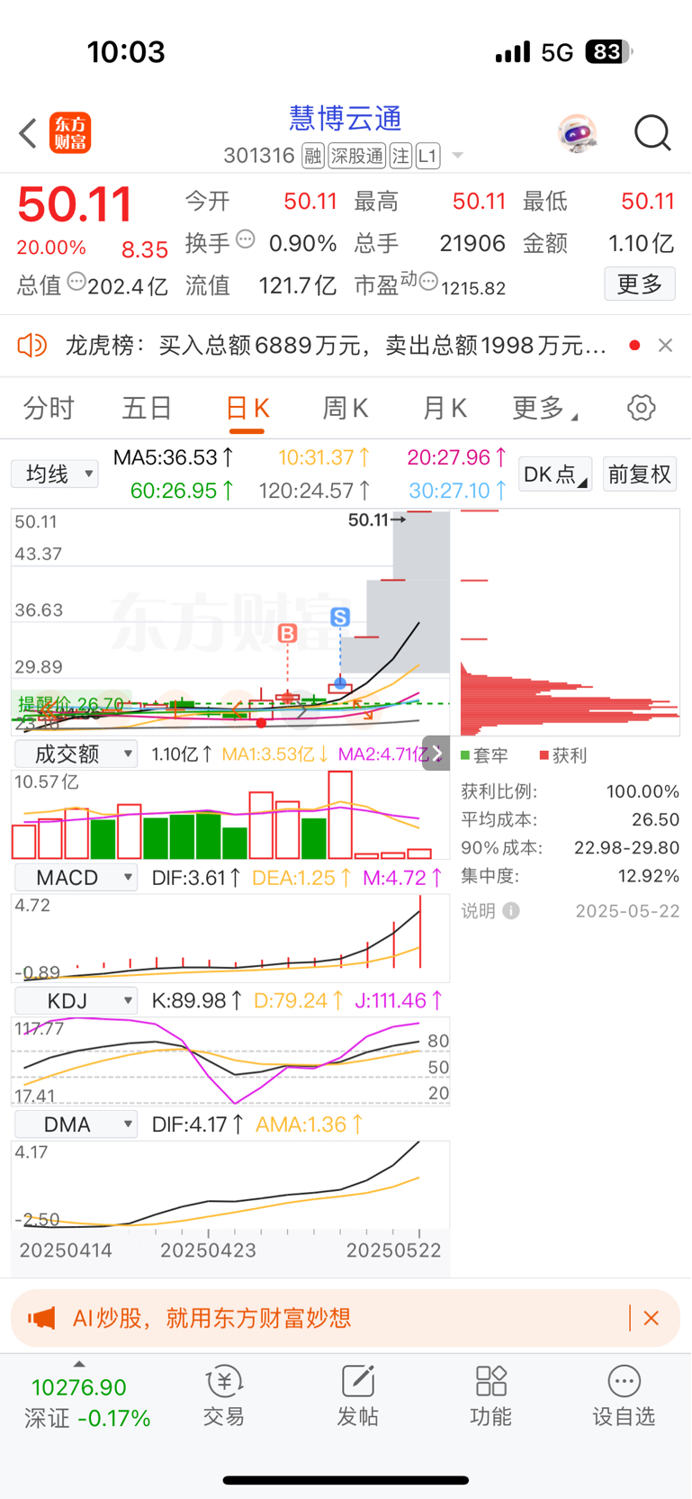
Task: Open the 交易 trade icon
Action: 224,1395
